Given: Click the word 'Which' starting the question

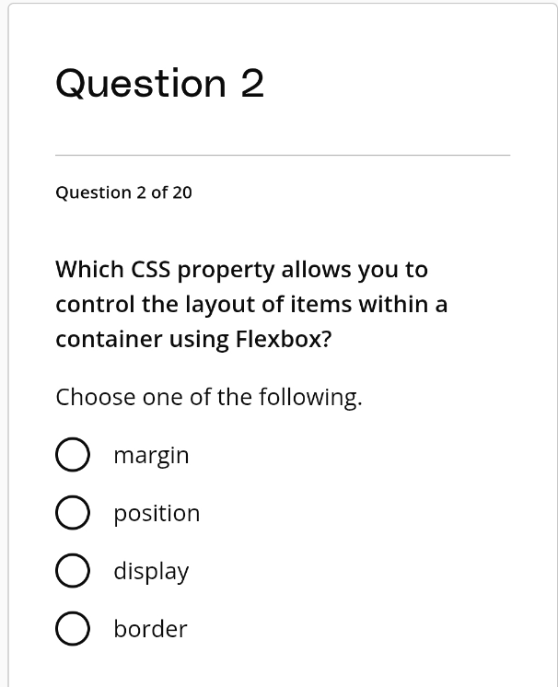Looking at the screenshot, I should (90, 270).
